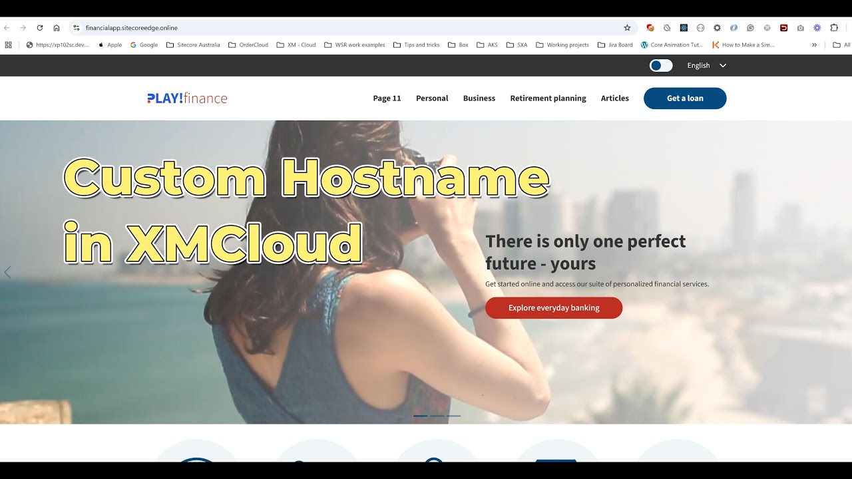Viewport: 852px width, 479px height.
Task: Click the 'Get started online' description text
Action: [597, 284]
